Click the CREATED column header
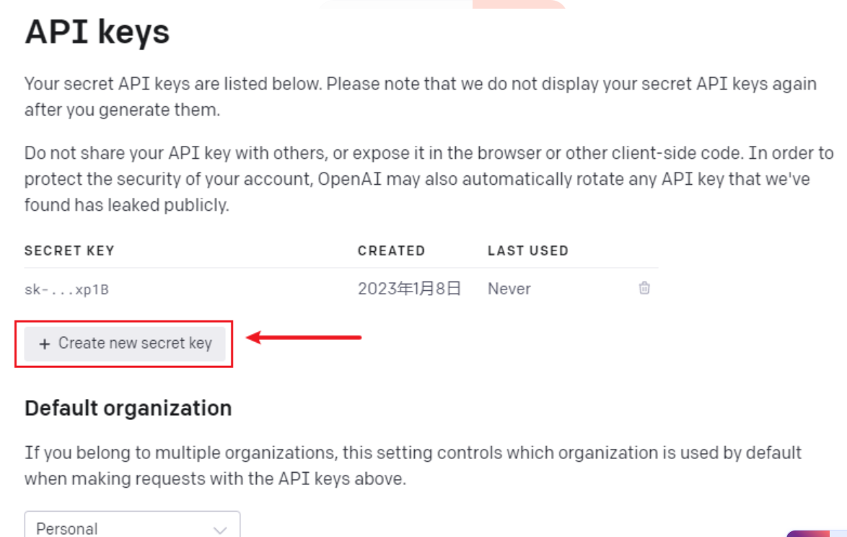Screen dimensions: 847x537 tap(391, 250)
